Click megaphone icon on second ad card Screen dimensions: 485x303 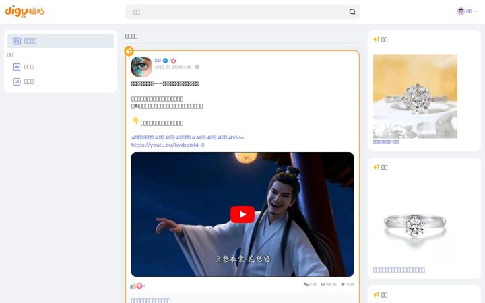[x=376, y=167]
